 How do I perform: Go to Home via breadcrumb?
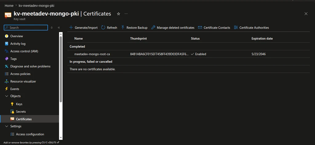click(x=9, y=6)
